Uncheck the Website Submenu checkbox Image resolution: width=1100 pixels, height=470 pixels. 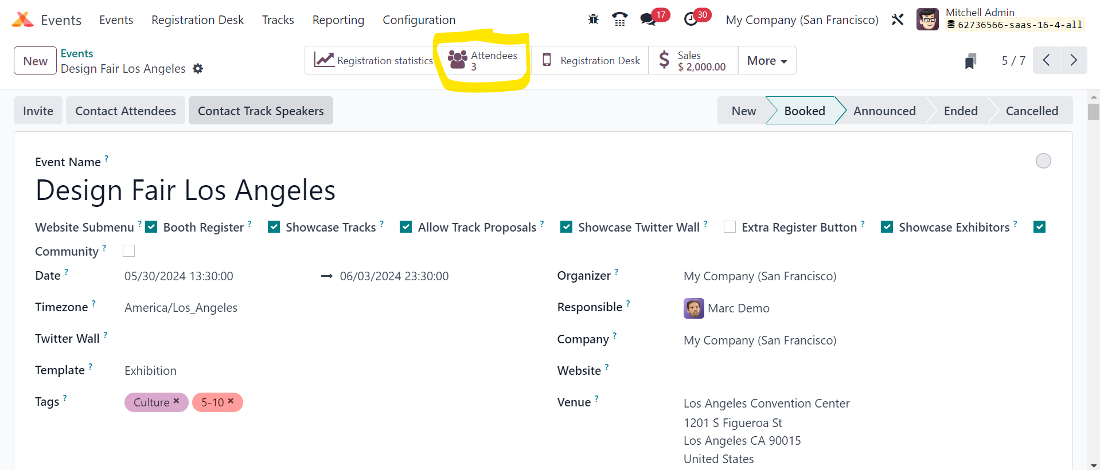[x=151, y=227]
